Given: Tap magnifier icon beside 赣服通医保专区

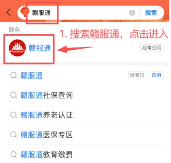Looking at the screenshot, I should (13, 135).
